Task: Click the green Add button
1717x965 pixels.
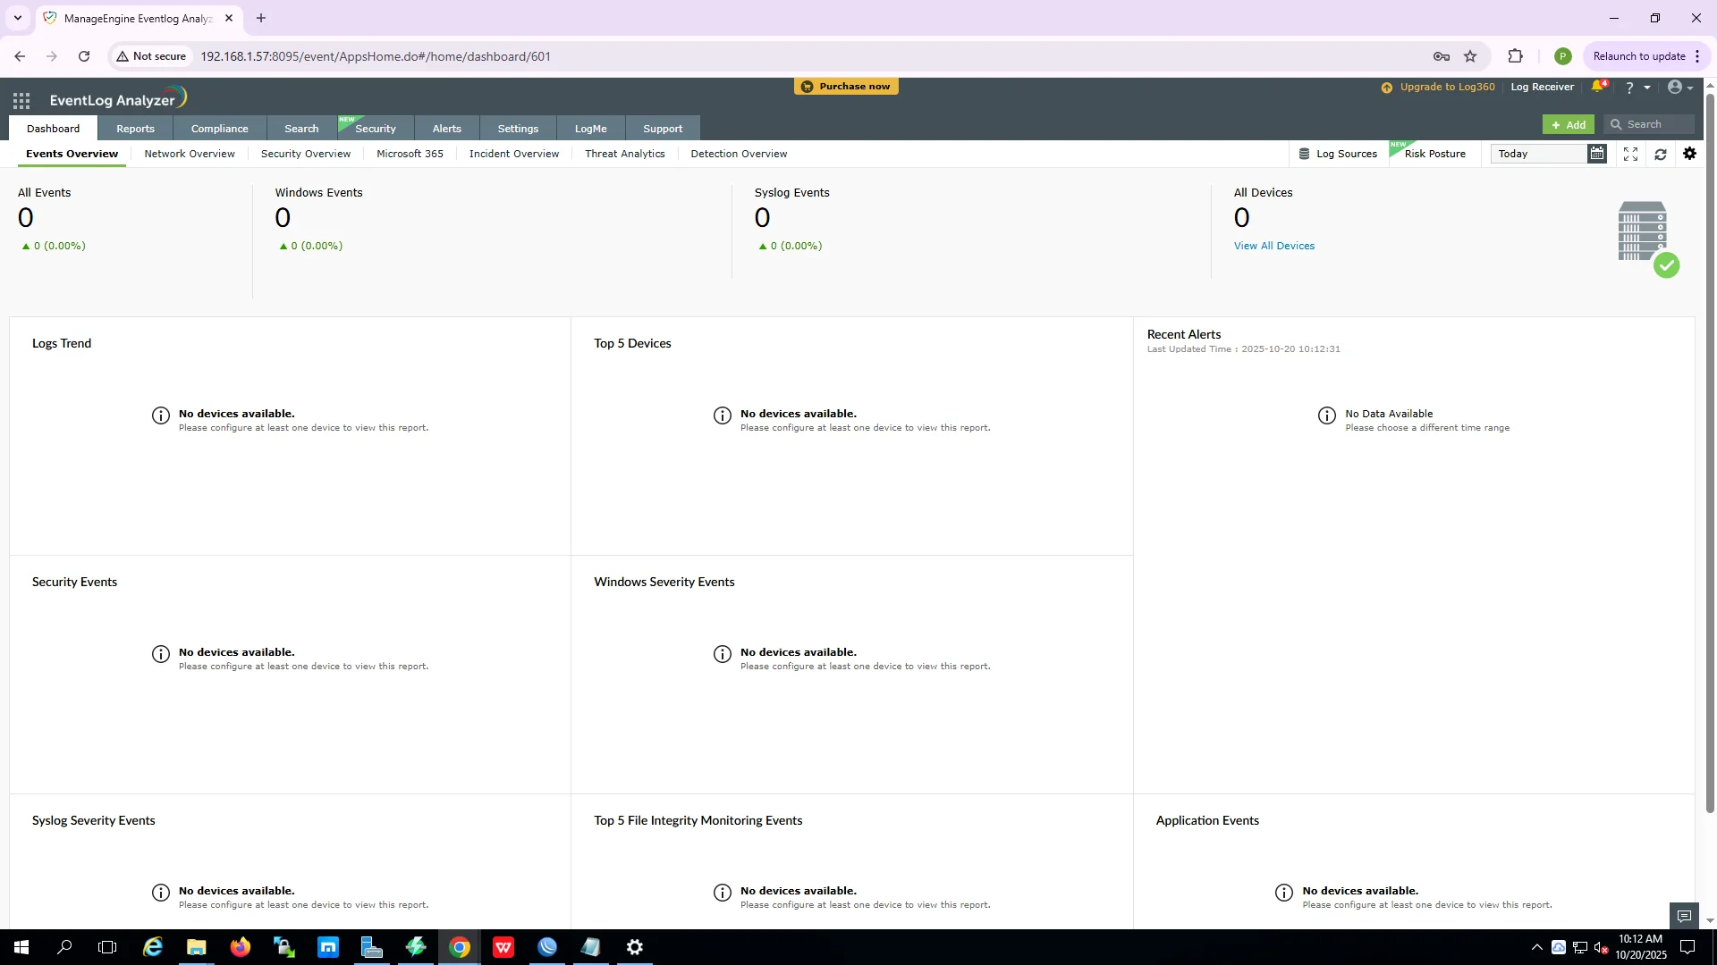Action: coord(1569,124)
